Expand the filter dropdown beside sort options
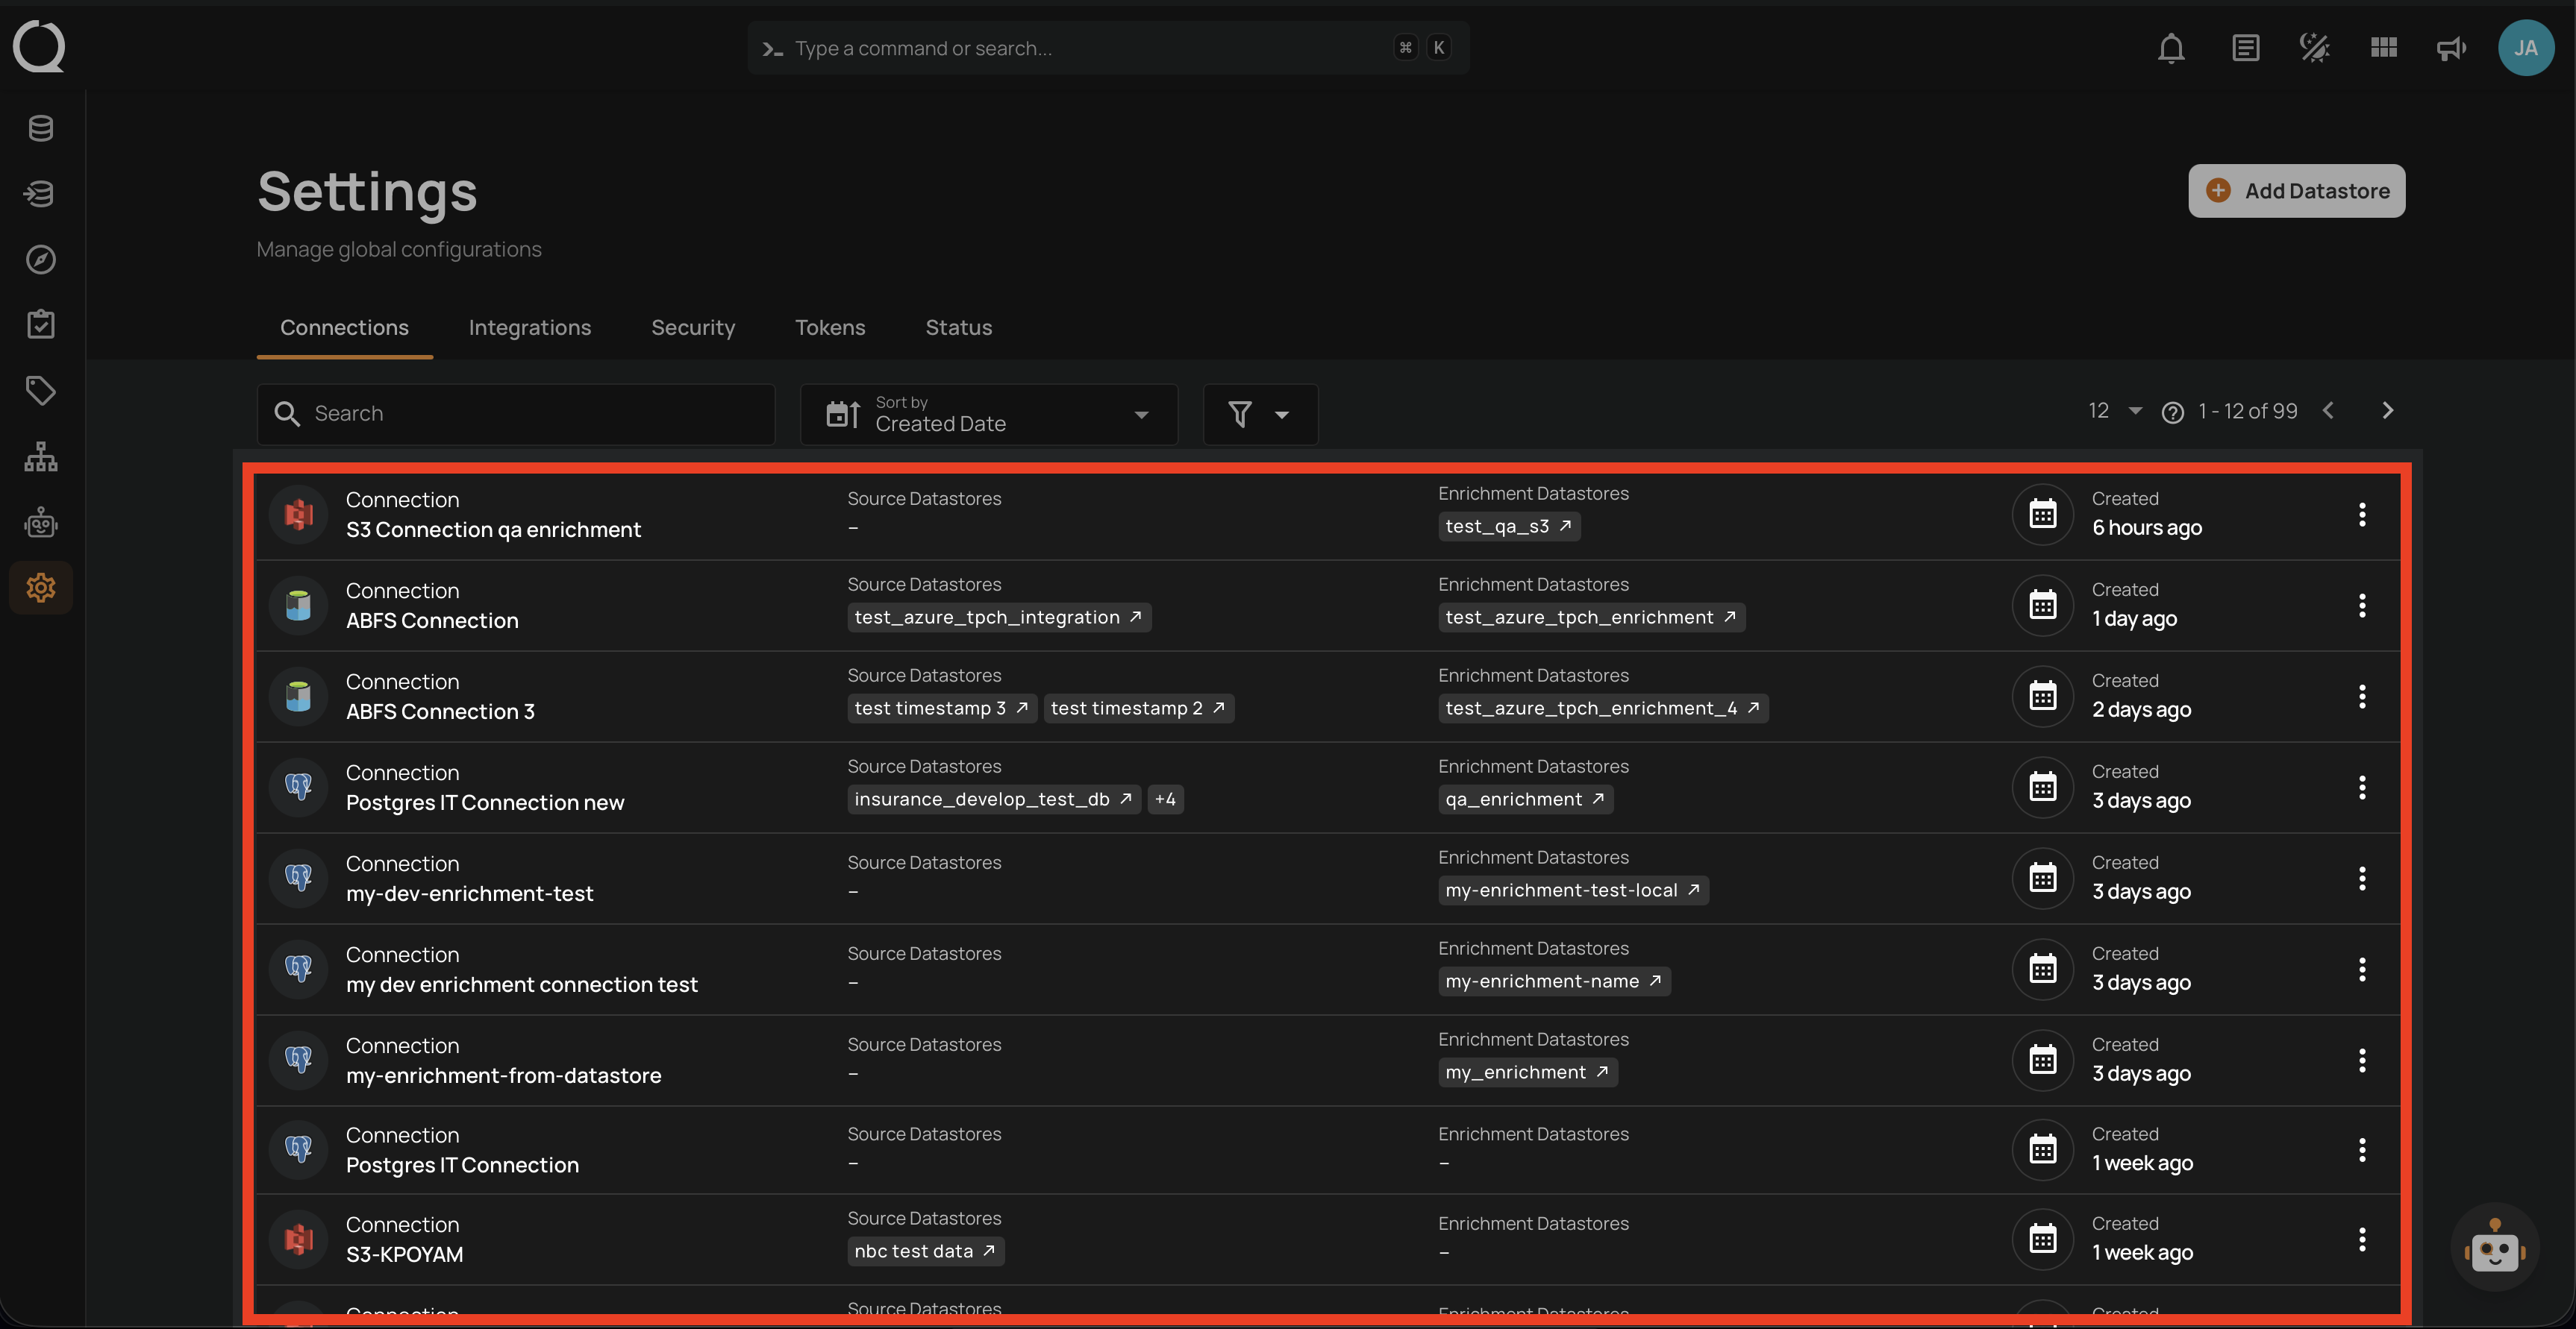2576x1329 pixels. (x=1260, y=414)
